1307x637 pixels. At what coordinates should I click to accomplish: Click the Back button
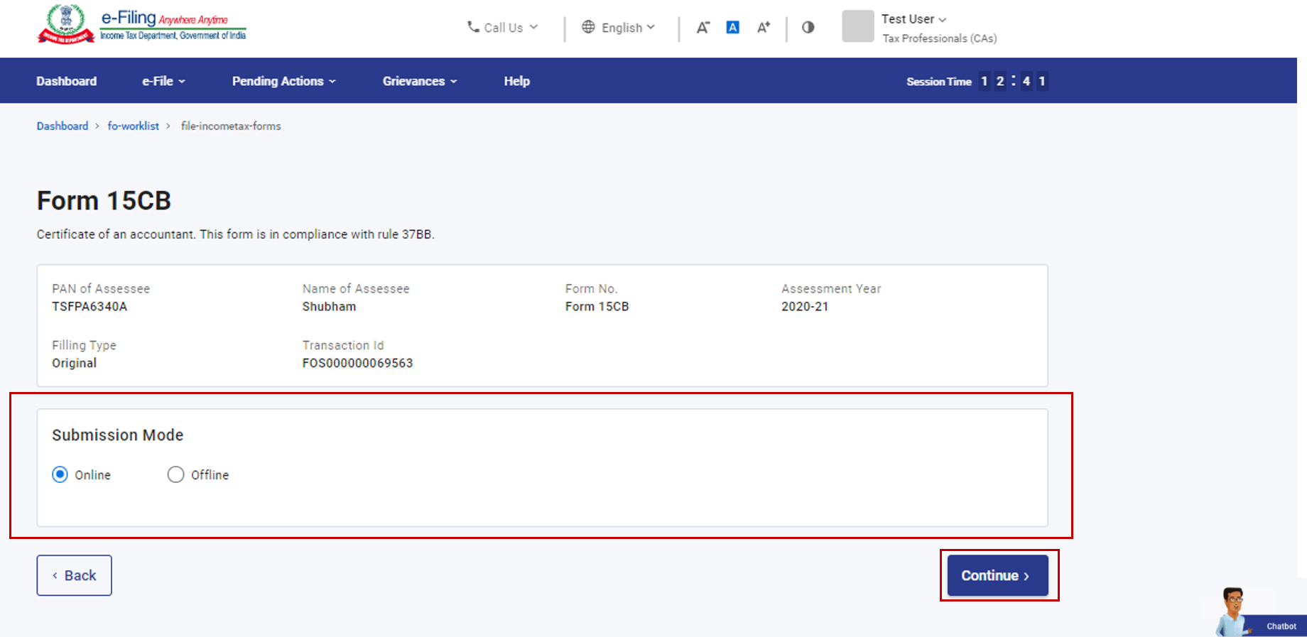click(75, 575)
